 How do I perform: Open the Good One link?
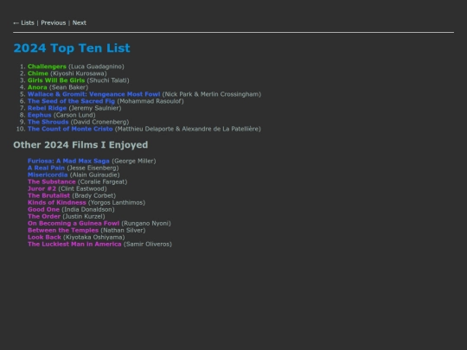coord(43,209)
